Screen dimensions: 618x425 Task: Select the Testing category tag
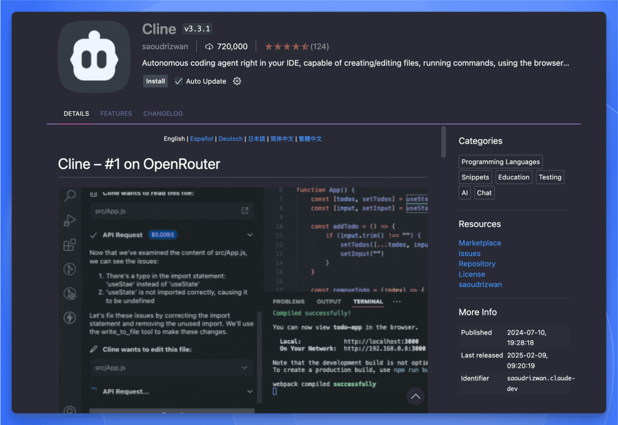[550, 177]
